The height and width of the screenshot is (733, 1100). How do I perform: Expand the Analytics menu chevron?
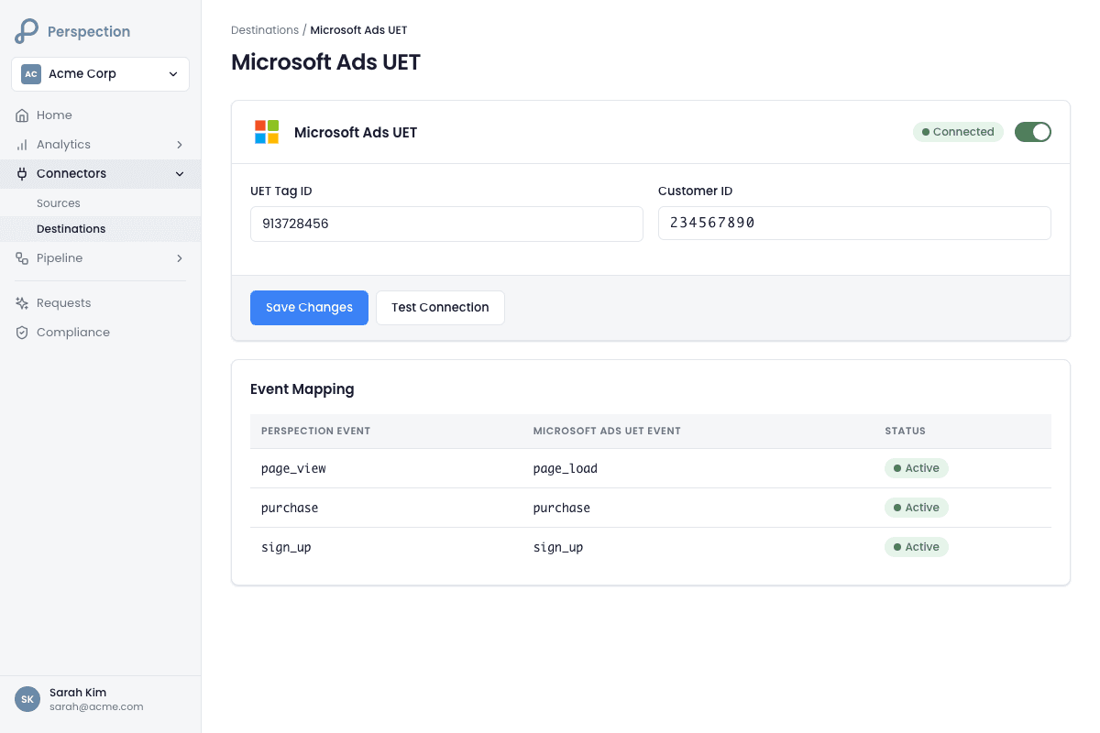click(x=180, y=145)
